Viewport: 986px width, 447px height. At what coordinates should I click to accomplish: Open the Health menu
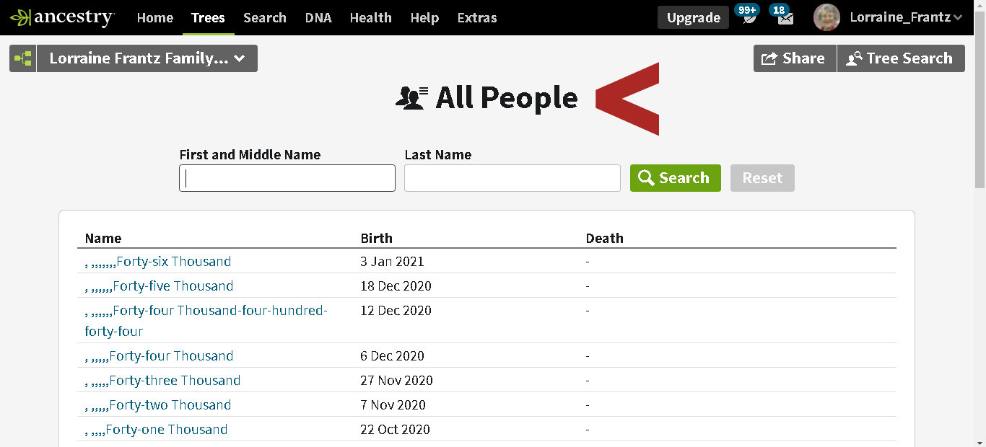(x=371, y=17)
